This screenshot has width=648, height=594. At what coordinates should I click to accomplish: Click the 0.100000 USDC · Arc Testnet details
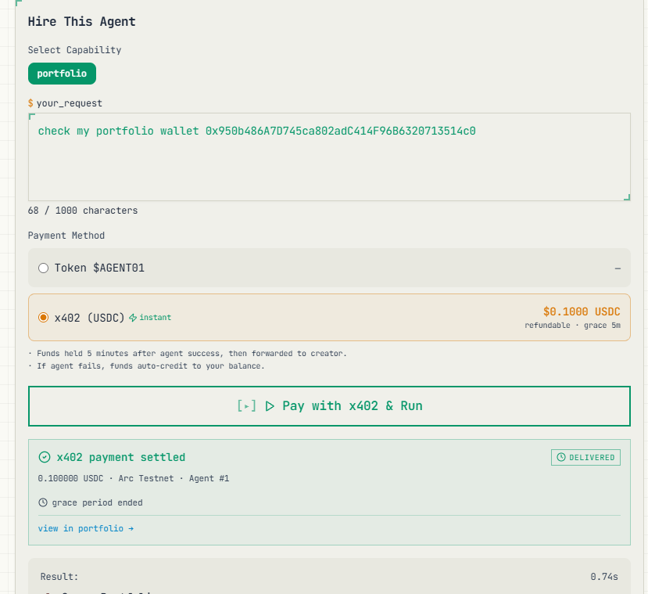pos(133,479)
